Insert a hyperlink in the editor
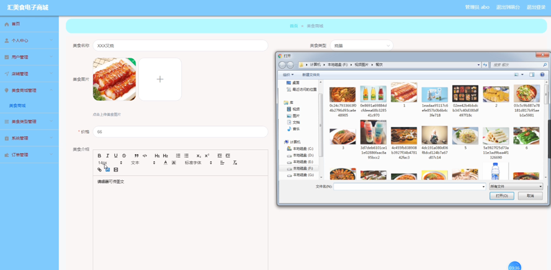The height and width of the screenshot is (270, 551). pyautogui.click(x=99, y=170)
